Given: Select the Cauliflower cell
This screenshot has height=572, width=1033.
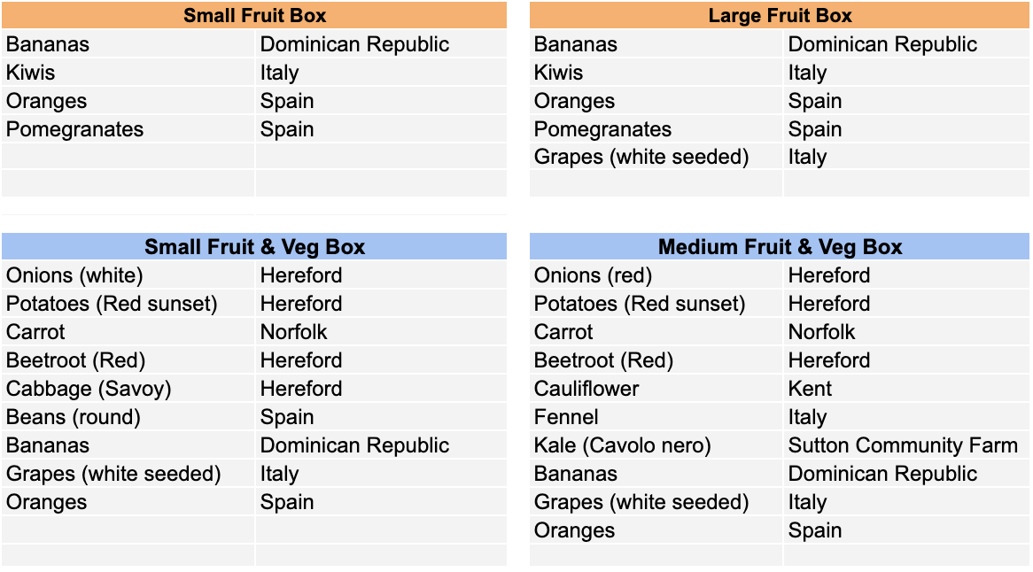Looking at the screenshot, I should (656, 389).
